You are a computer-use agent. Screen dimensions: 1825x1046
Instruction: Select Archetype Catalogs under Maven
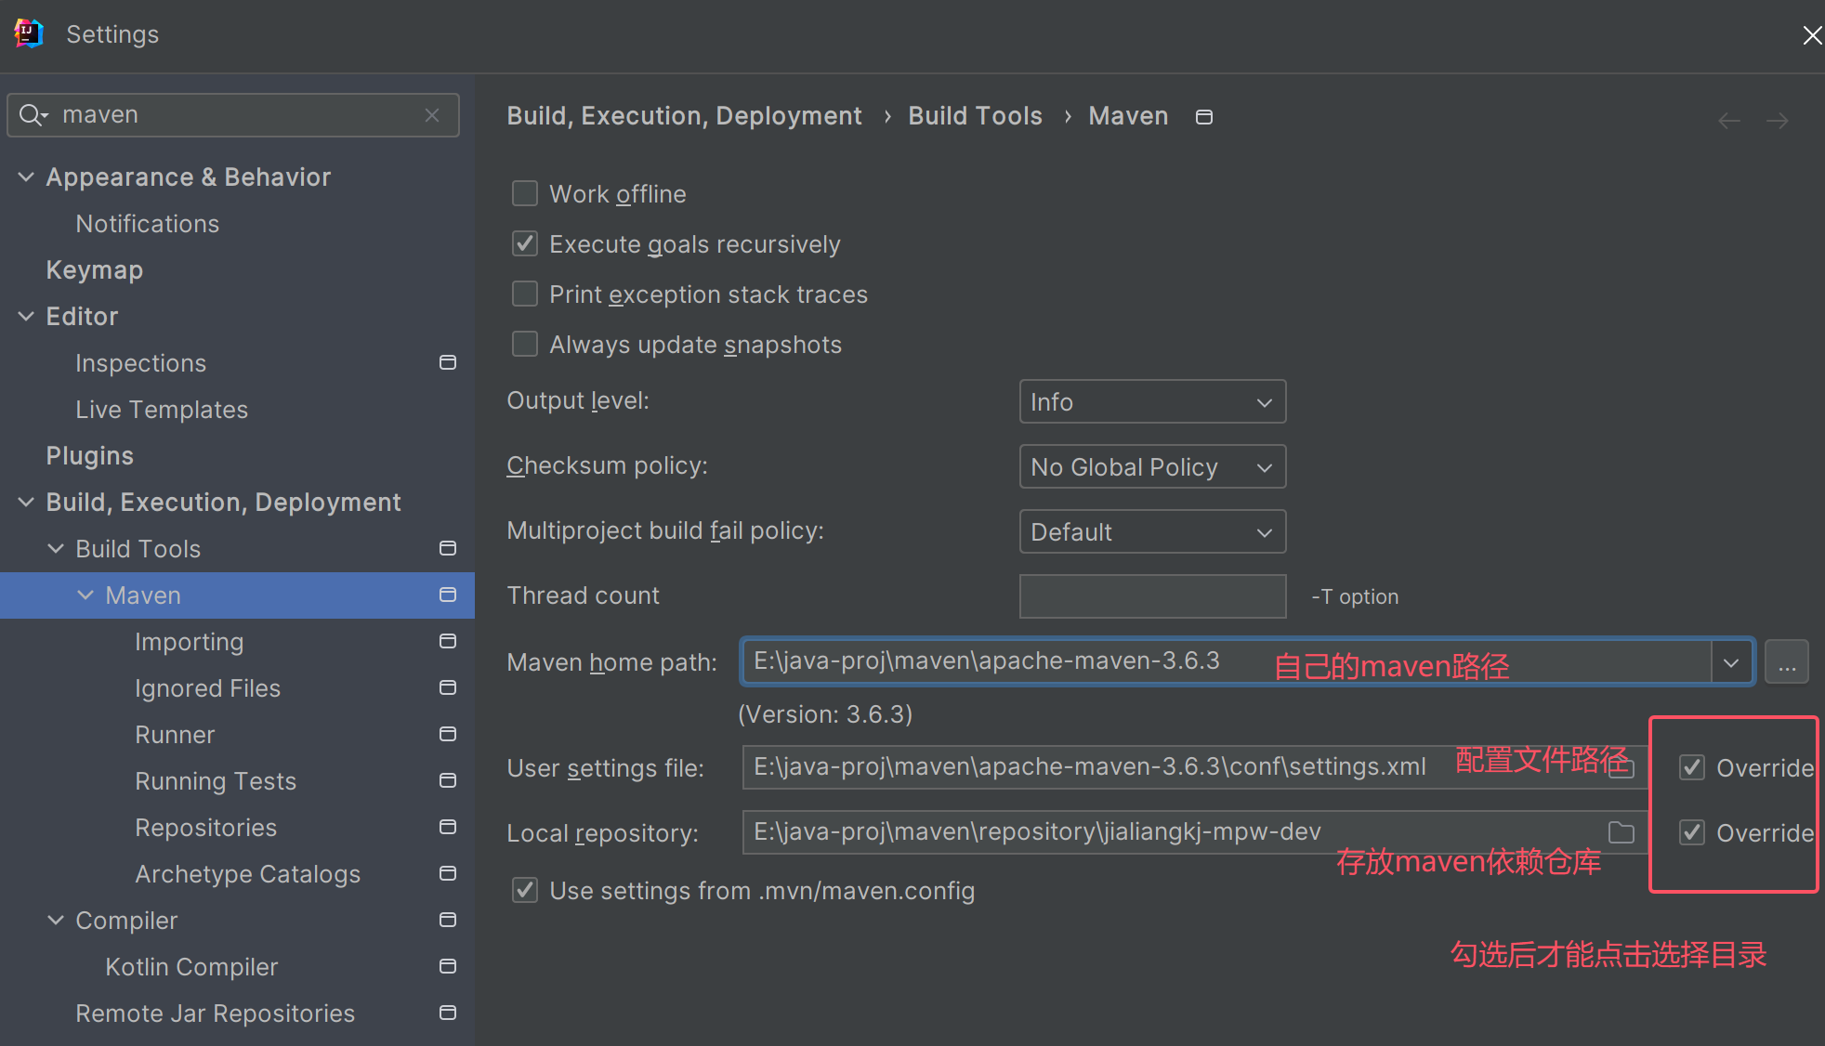click(x=248, y=873)
